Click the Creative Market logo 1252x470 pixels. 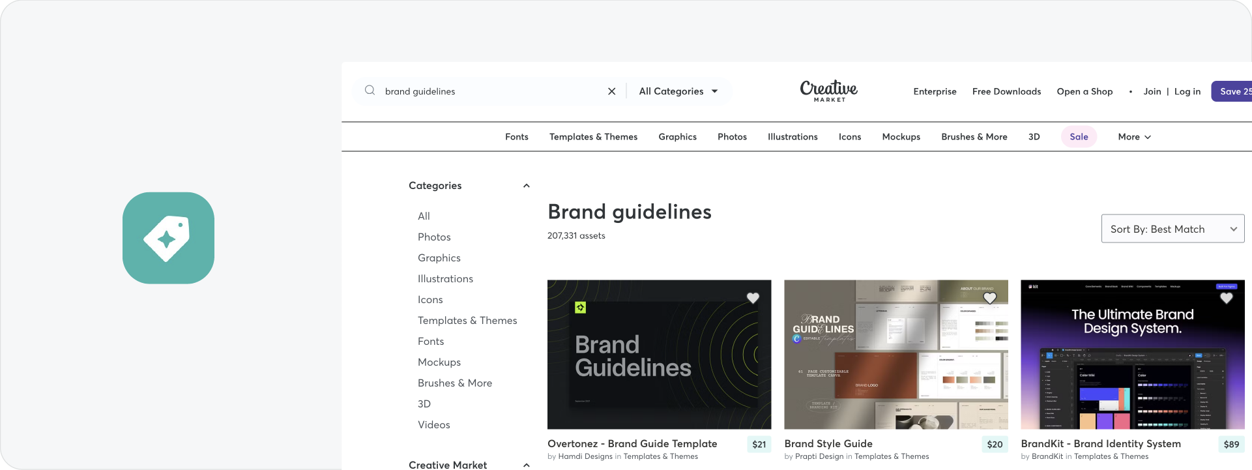point(829,91)
